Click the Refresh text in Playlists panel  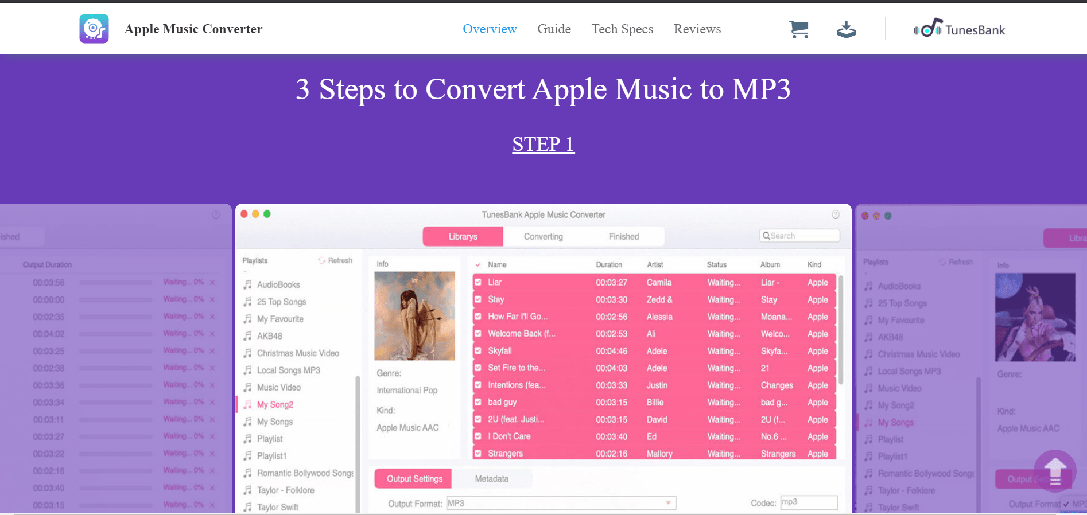(340, 260)
